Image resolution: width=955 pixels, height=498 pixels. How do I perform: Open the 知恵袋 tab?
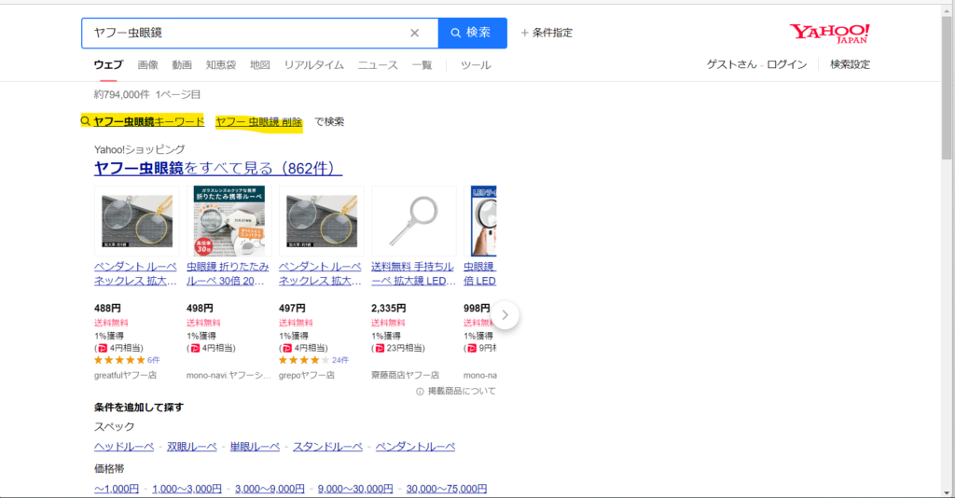tap(220, 65)
